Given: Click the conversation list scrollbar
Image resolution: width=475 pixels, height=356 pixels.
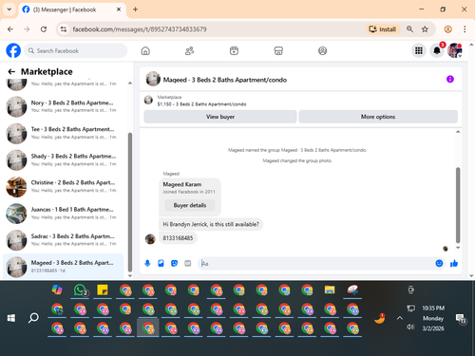Looking at the screenshot, I should pyautogui.click(x=130, y=202).
